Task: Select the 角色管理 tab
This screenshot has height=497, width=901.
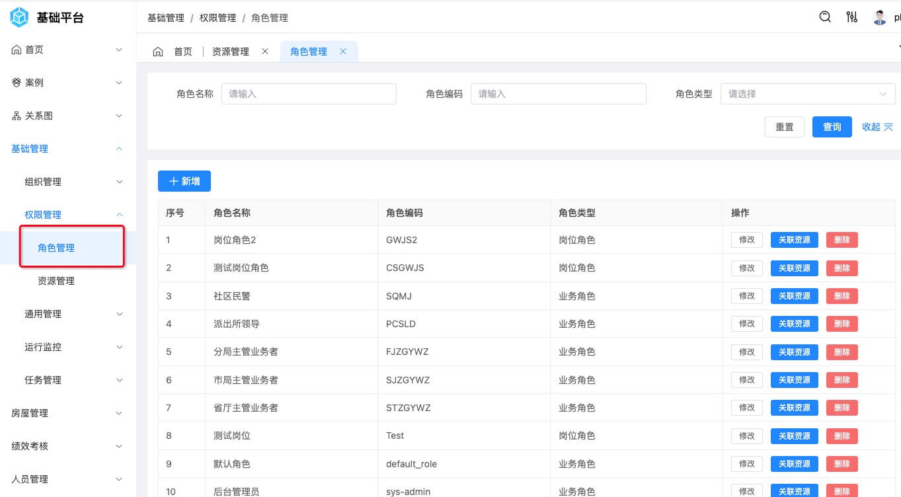Action: pos(309,52)
